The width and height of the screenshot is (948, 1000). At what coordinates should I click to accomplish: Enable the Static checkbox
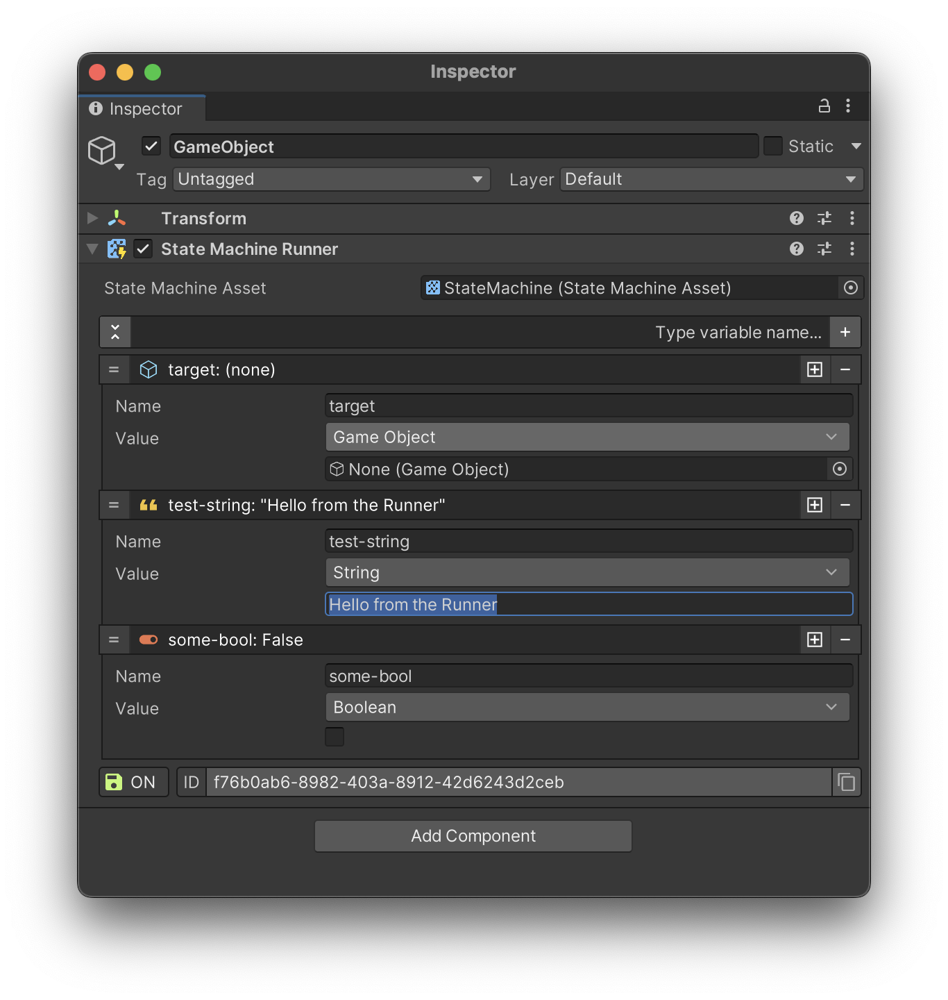773,146
